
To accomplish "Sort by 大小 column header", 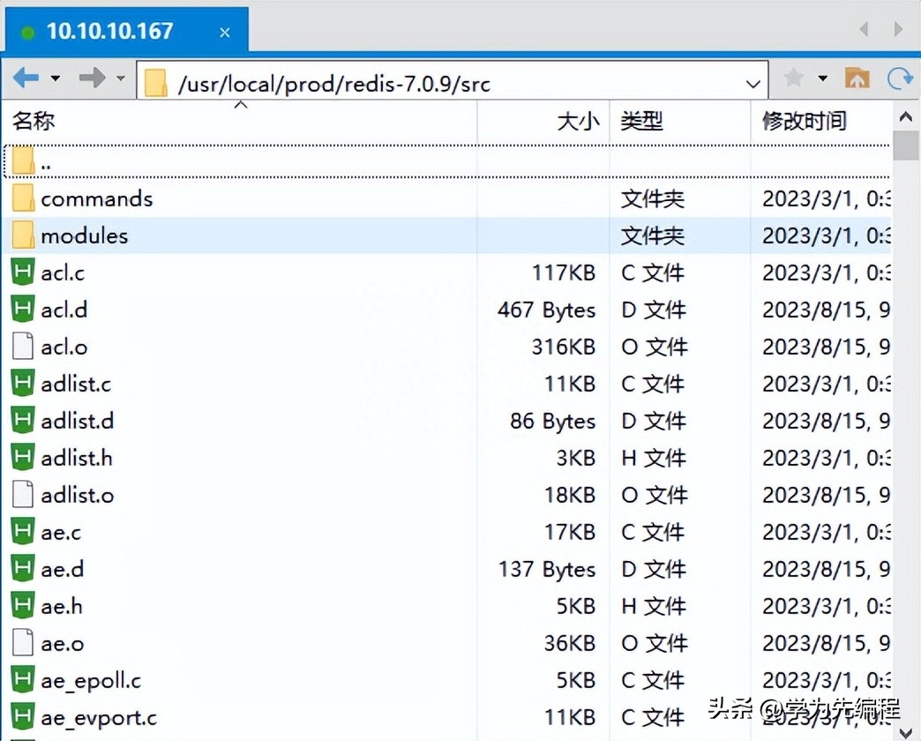I will tap(543, 121).
